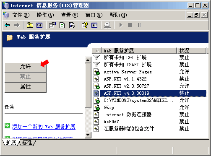
Task: Select the 所有未知 CGI 扩展 row
Action: tap(150, 57)
